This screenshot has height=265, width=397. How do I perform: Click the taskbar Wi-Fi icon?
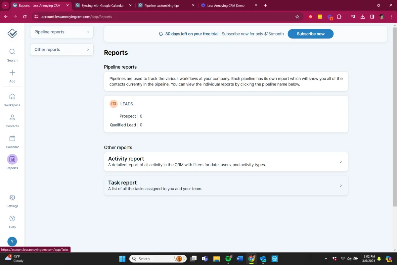coord(343,259)
